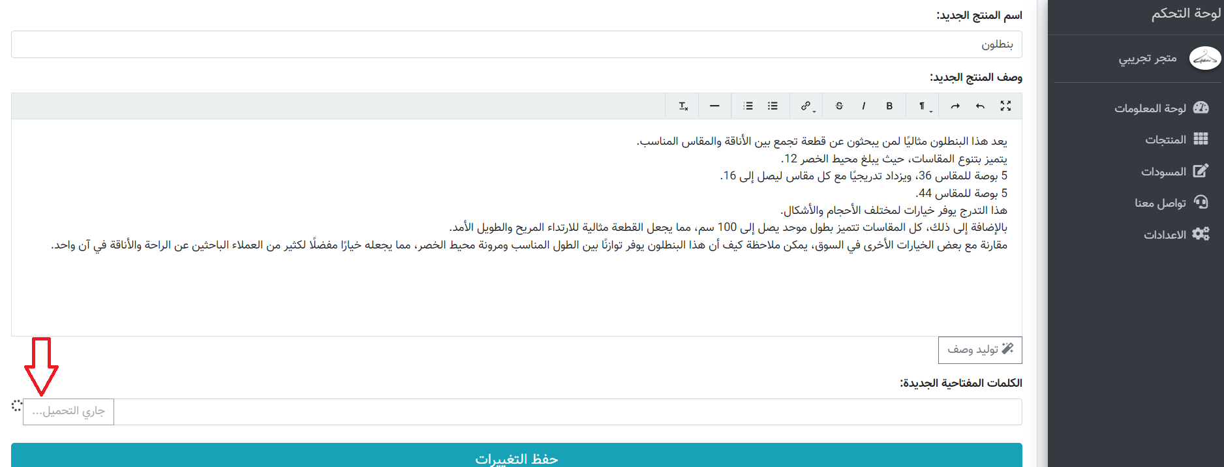
Task: Insert a horizontal line
Action: tap(714, 106)
